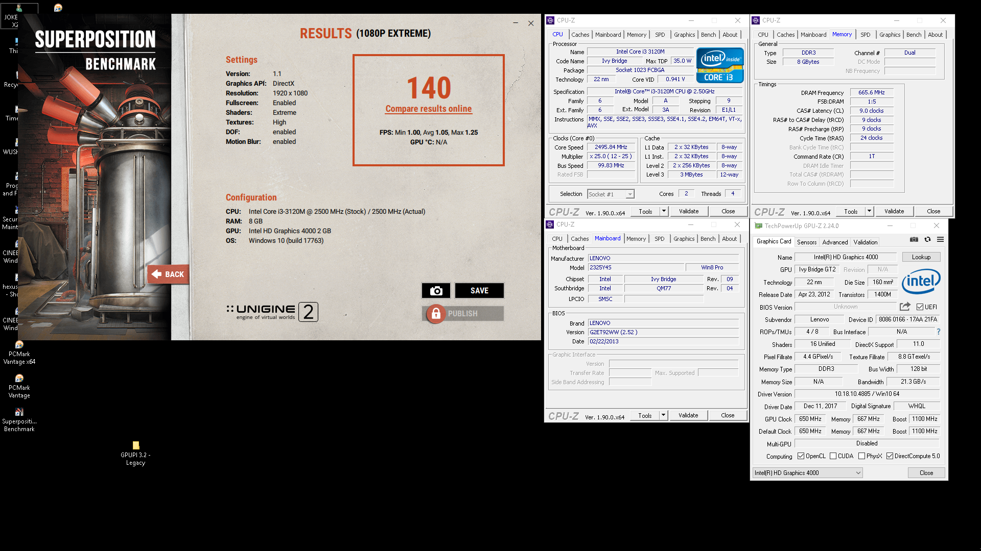Toggle the UEFI checkbox in GPU-Z

920,307
